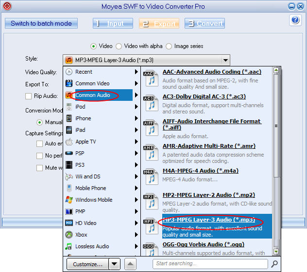Click the iPod device icon
The height and width of the screenshot is (272, 307).
[x=69, y=107]
